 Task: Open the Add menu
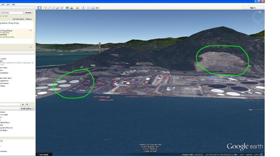[8, 4]
